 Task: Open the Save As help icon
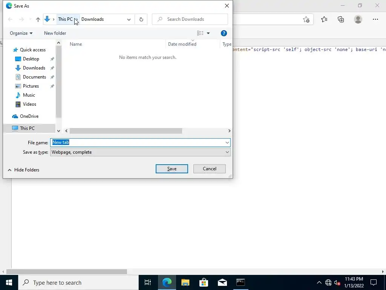coord(224,33)
